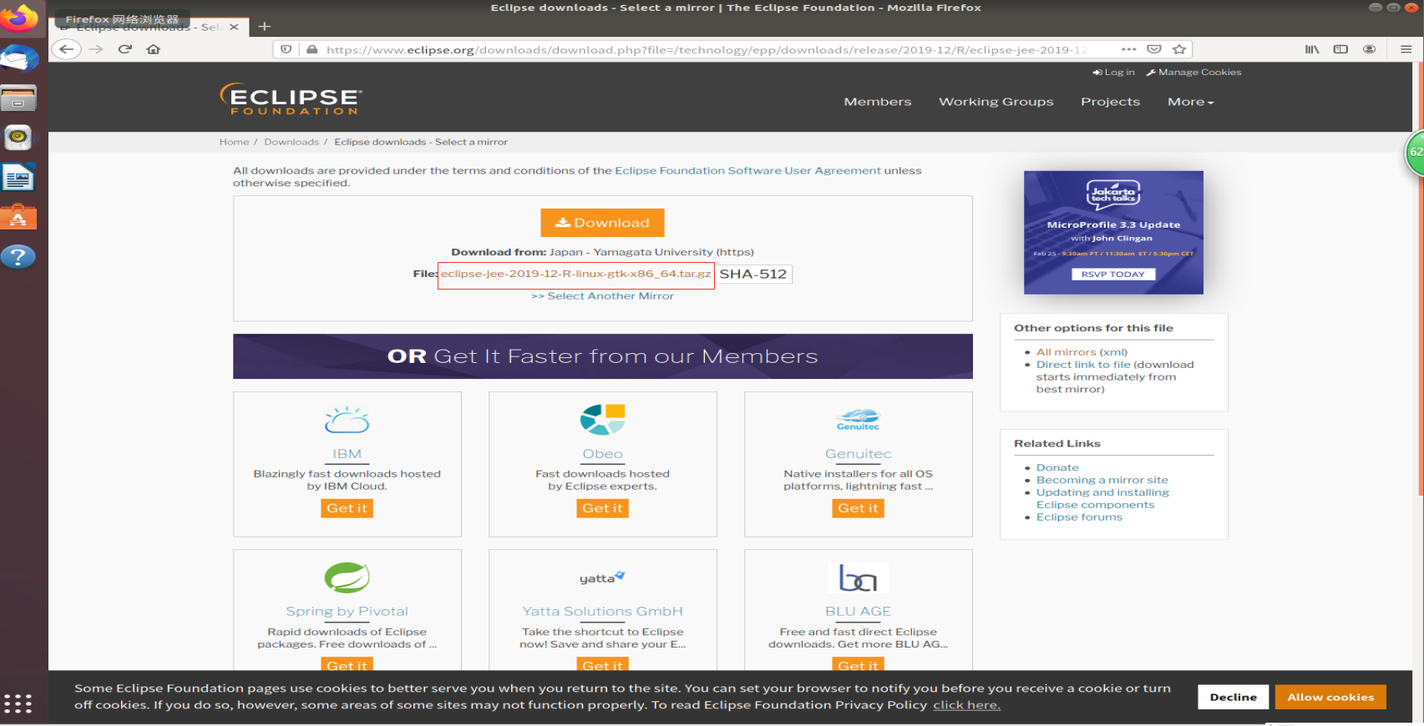Close the Eclipse downloads tab

234,27
